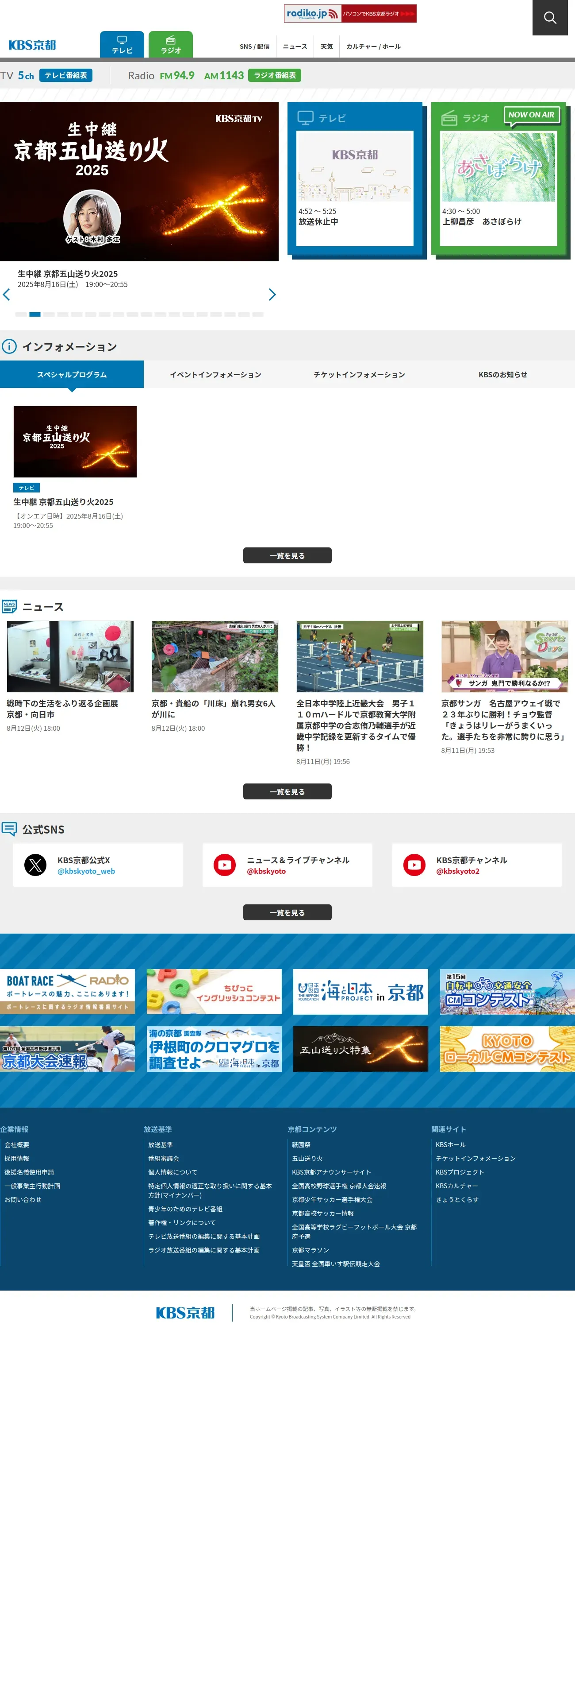This screenshot has width=575, height=1706.
Task: Advance carousel with the right chevron
Action: coord(272,295)
